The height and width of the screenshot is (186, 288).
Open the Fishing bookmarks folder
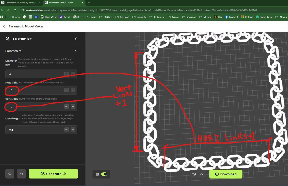(x=173, y=17)
